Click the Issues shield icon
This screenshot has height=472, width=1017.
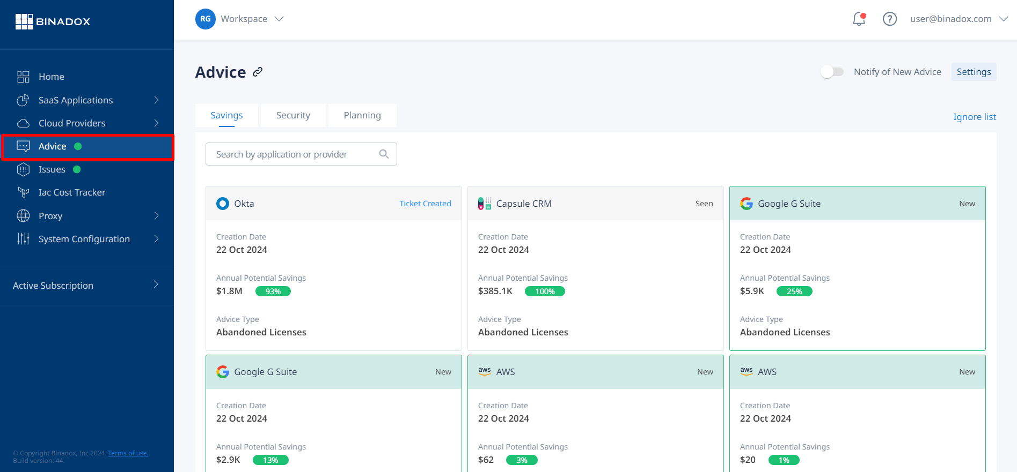[23, 169]
